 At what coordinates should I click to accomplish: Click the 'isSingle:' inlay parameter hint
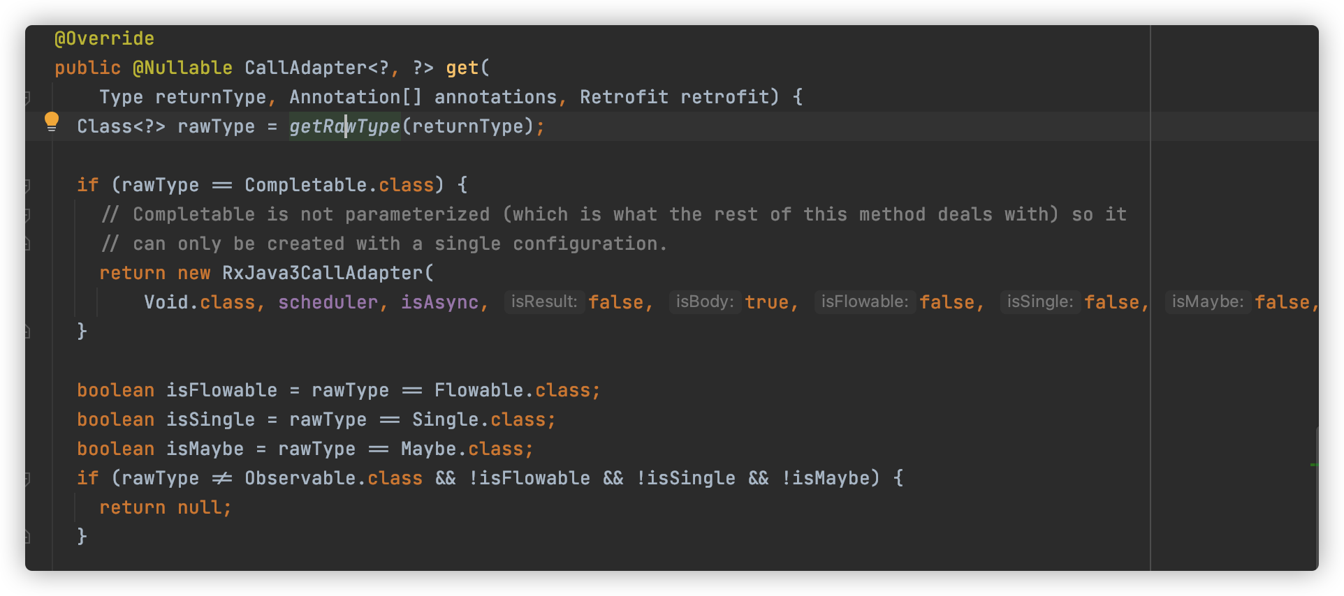click(x=1039, y=302)
